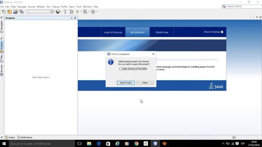Close the Projects panel

72,18
